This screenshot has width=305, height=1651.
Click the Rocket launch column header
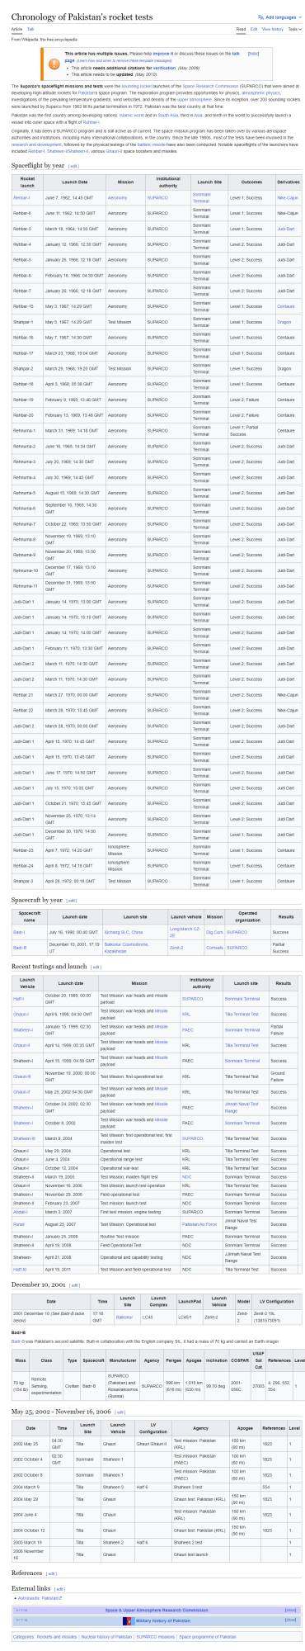(x=27, y=181)
